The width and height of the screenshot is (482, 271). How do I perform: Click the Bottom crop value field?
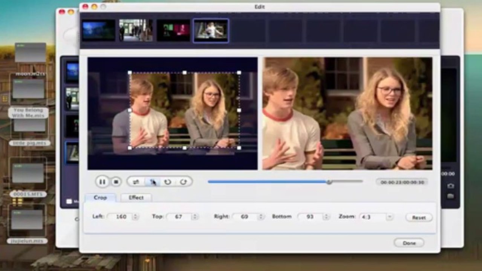tap(310, 217)
